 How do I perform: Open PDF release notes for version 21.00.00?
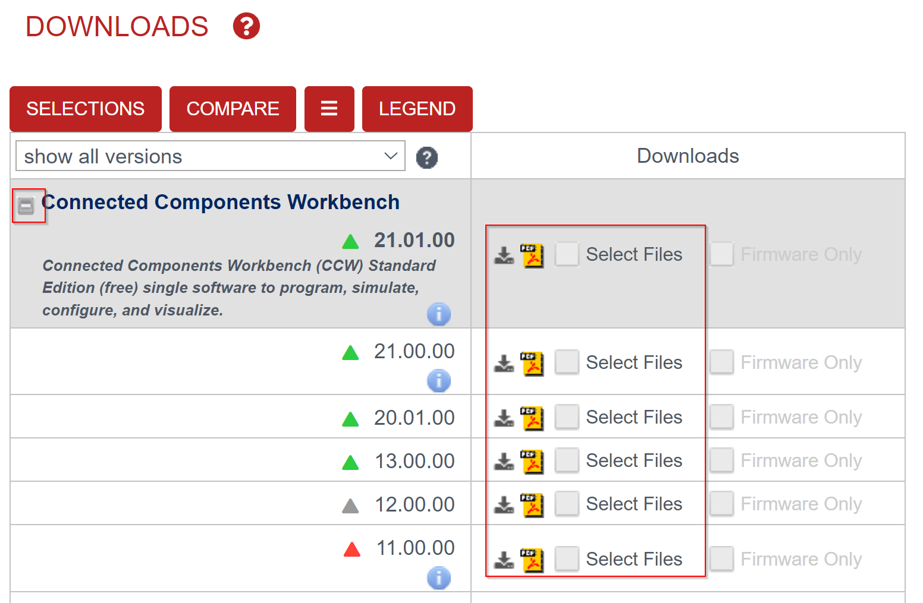point(532,364)
